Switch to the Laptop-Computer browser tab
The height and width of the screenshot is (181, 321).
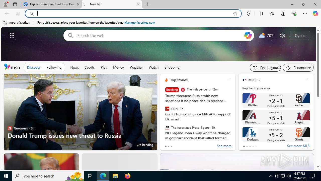(x=52, y=4)
